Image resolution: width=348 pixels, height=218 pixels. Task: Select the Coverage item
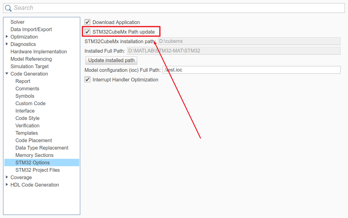click(x=21, y=177)
